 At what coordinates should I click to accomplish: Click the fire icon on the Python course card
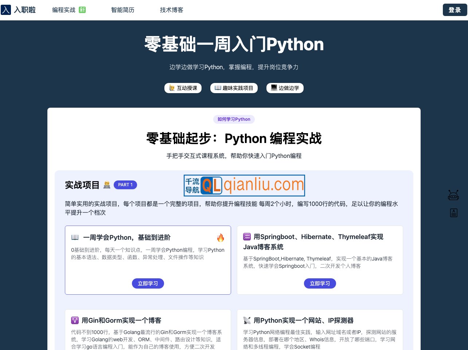coord(221,237)
